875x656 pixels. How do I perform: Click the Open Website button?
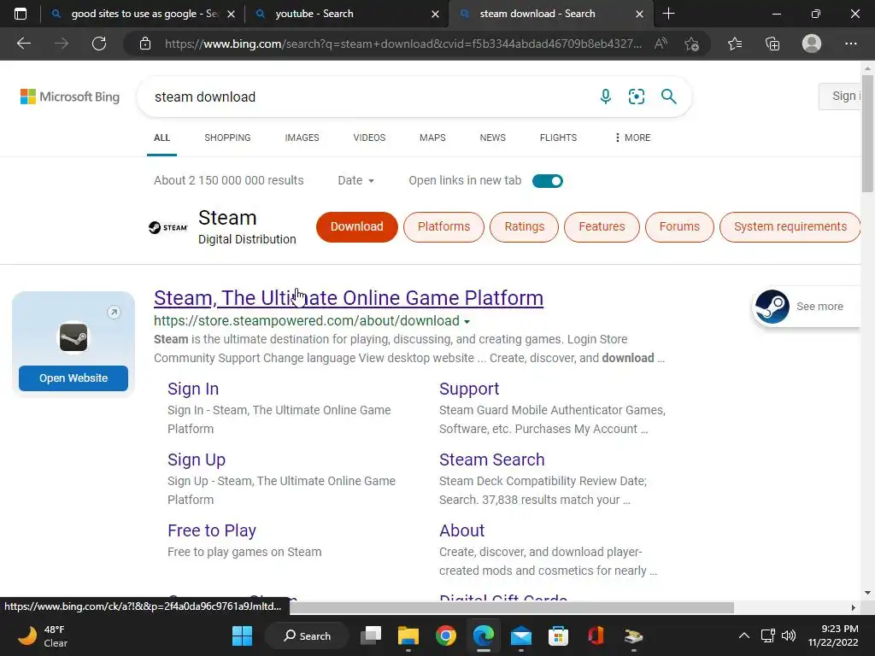tap(73, 378)
